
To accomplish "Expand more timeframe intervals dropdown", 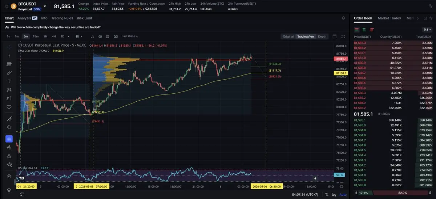I will coord(69,36).
